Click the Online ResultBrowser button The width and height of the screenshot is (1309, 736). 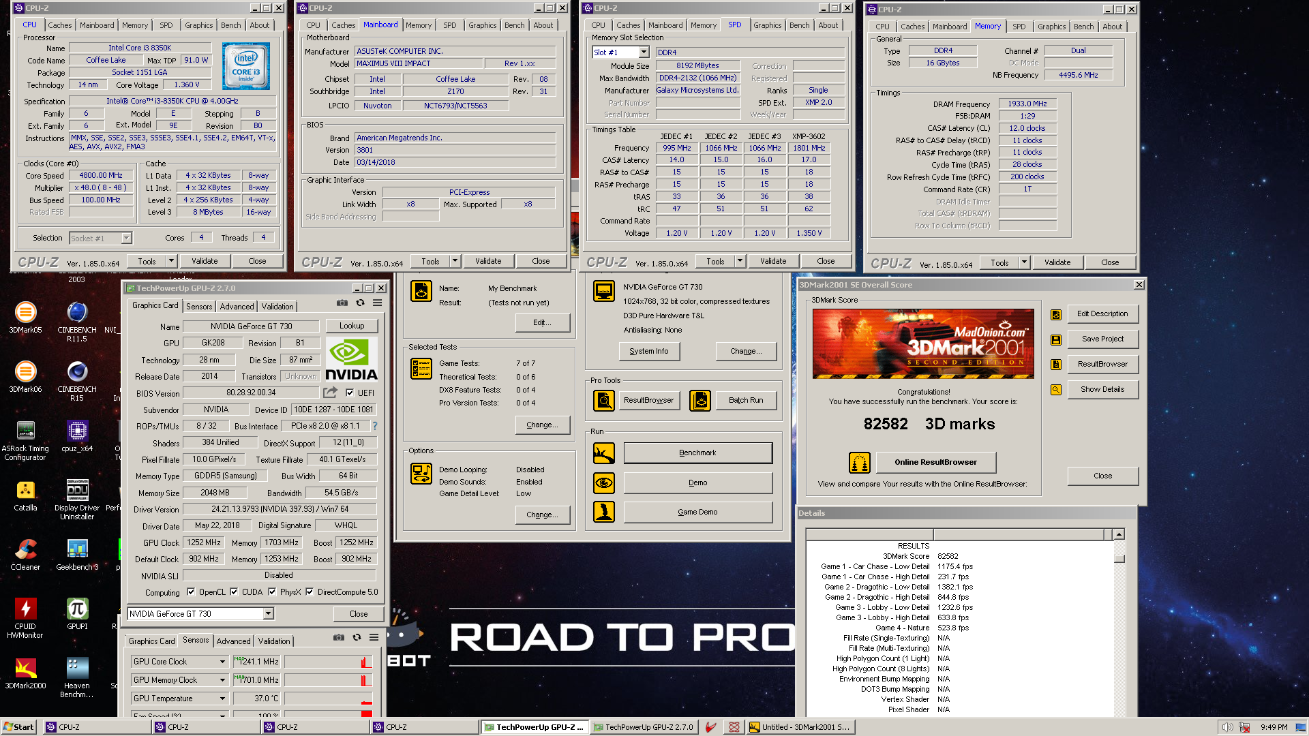pos(935,463)
